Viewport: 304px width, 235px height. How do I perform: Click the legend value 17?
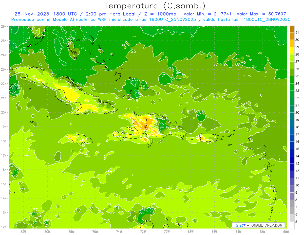(x=297, y=134)
